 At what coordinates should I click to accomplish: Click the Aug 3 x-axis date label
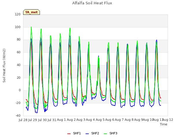click(x=81, y=120)
